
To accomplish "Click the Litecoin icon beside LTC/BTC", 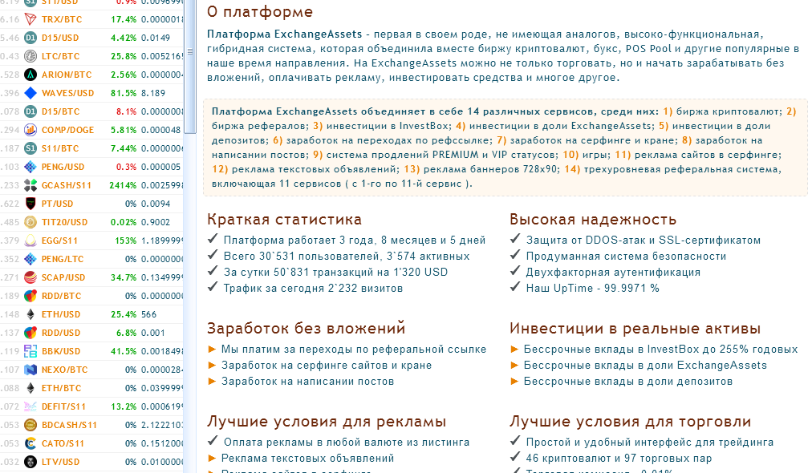I will tap(30, 56).
